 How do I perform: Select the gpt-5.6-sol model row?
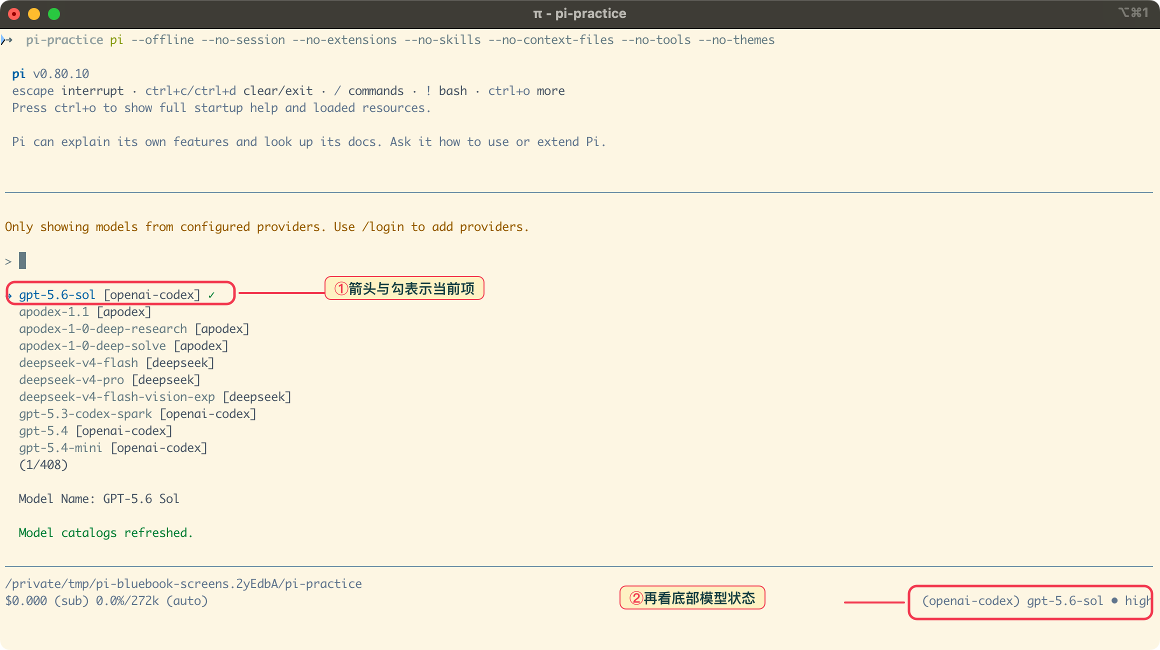coord(110,294)
